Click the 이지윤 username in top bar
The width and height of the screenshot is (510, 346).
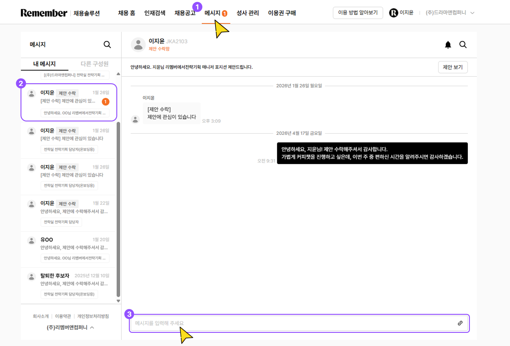click(x=407, y=13)
